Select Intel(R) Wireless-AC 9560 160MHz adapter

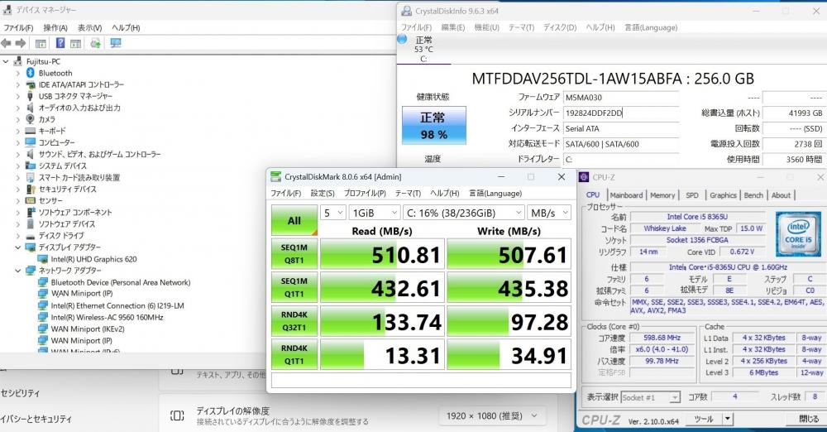coord(107,318)
